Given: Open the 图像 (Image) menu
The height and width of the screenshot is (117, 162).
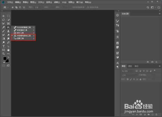Looking at the screenshot, I should click(x=26, y=2).
